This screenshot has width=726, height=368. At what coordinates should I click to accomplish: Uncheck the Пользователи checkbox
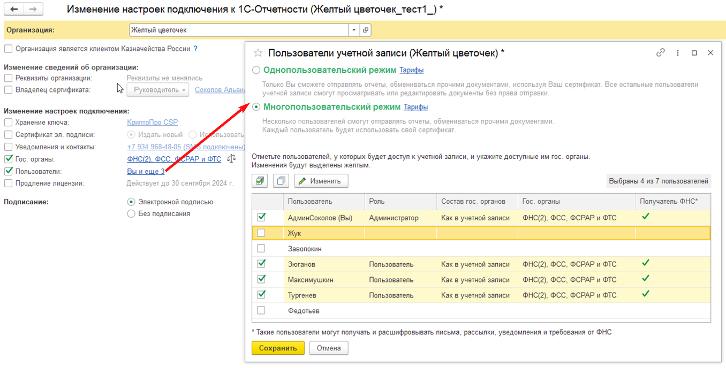coord(9,171)
